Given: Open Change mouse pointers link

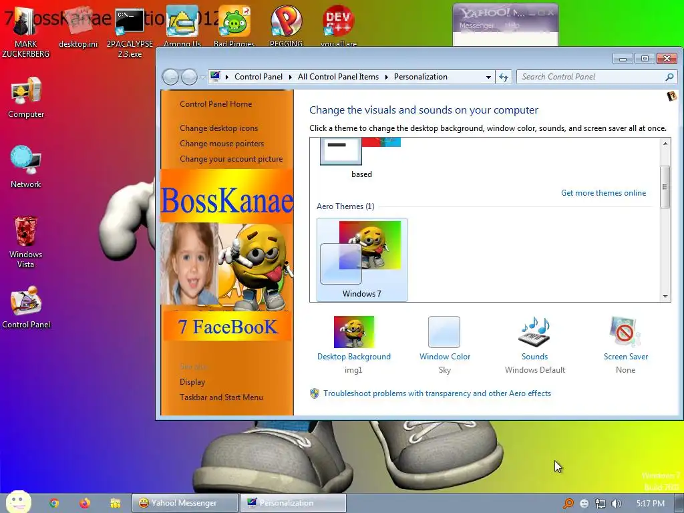Looking at the screenshot, I should pos(222,144).
